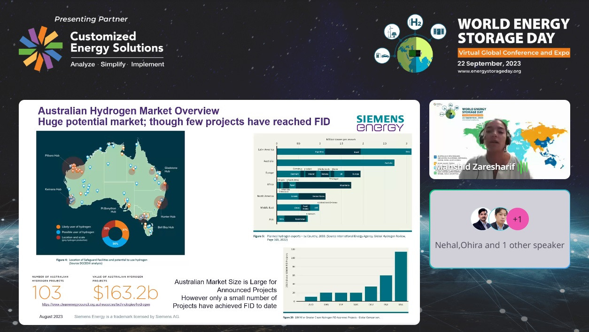Click the "Million tonnes per annum" axis title

341,139
